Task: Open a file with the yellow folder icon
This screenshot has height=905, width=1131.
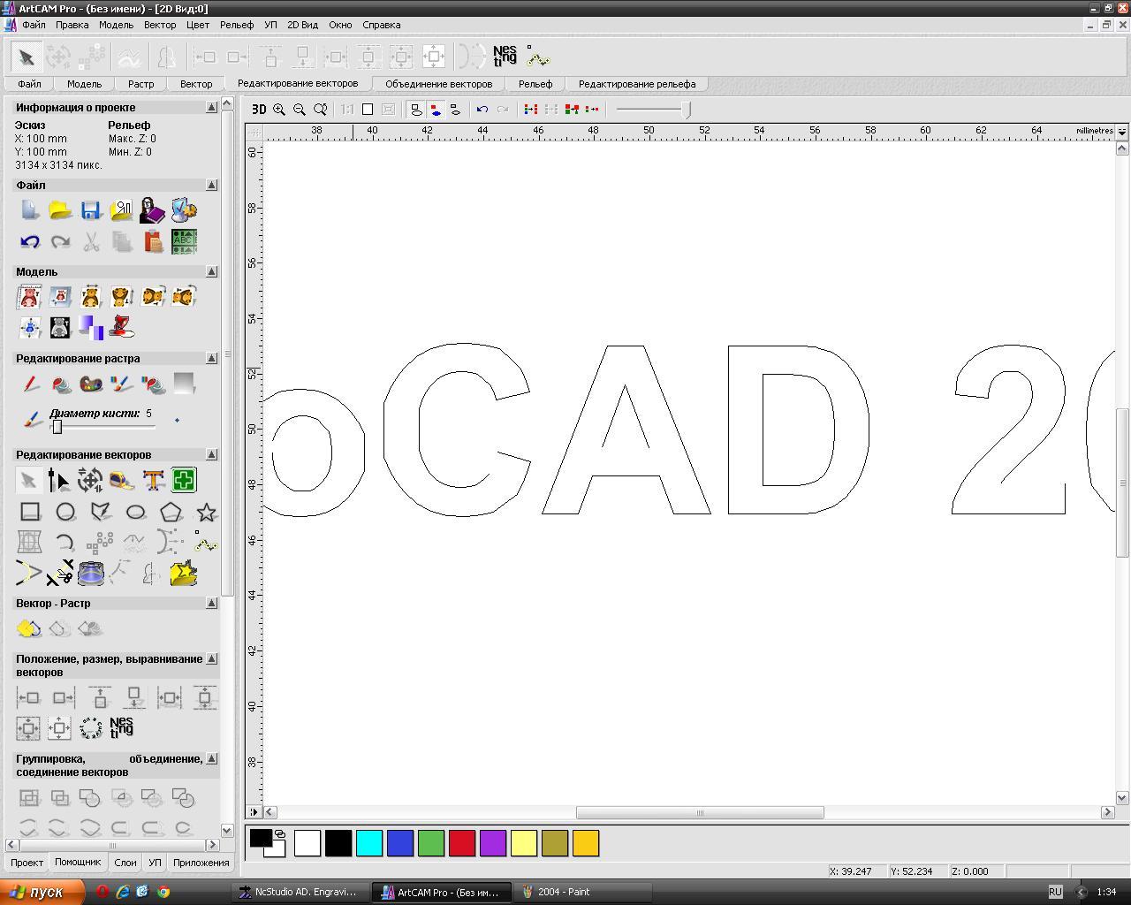Action: click(60, 210)
